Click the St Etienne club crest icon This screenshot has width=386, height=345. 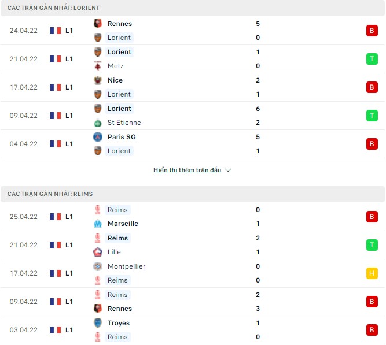pos(98,123)
